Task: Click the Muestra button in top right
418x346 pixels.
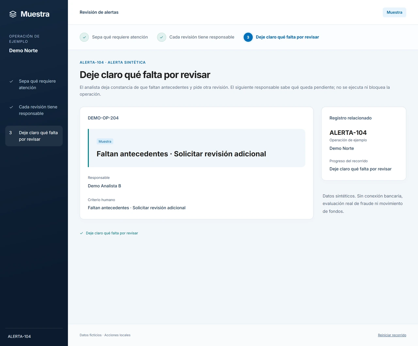Action: click(x=394, y=12)
